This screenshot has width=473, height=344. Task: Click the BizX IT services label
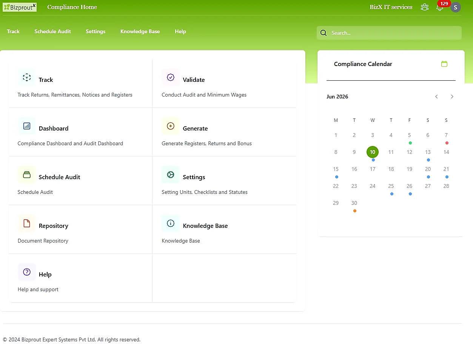(x=391, y=7)
